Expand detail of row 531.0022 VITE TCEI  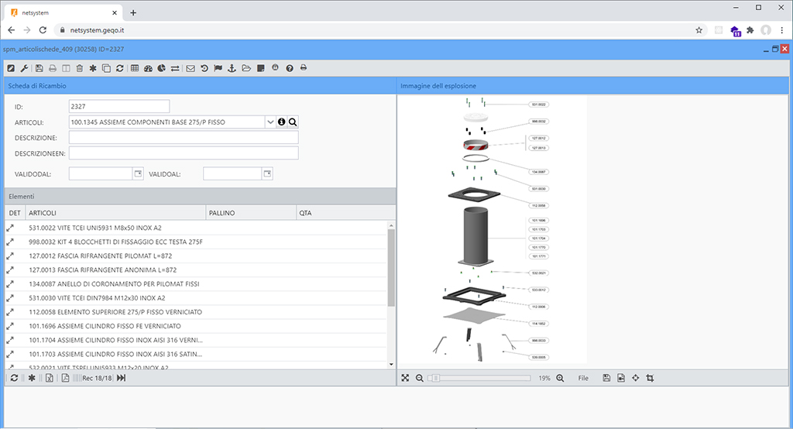[11, 228]
